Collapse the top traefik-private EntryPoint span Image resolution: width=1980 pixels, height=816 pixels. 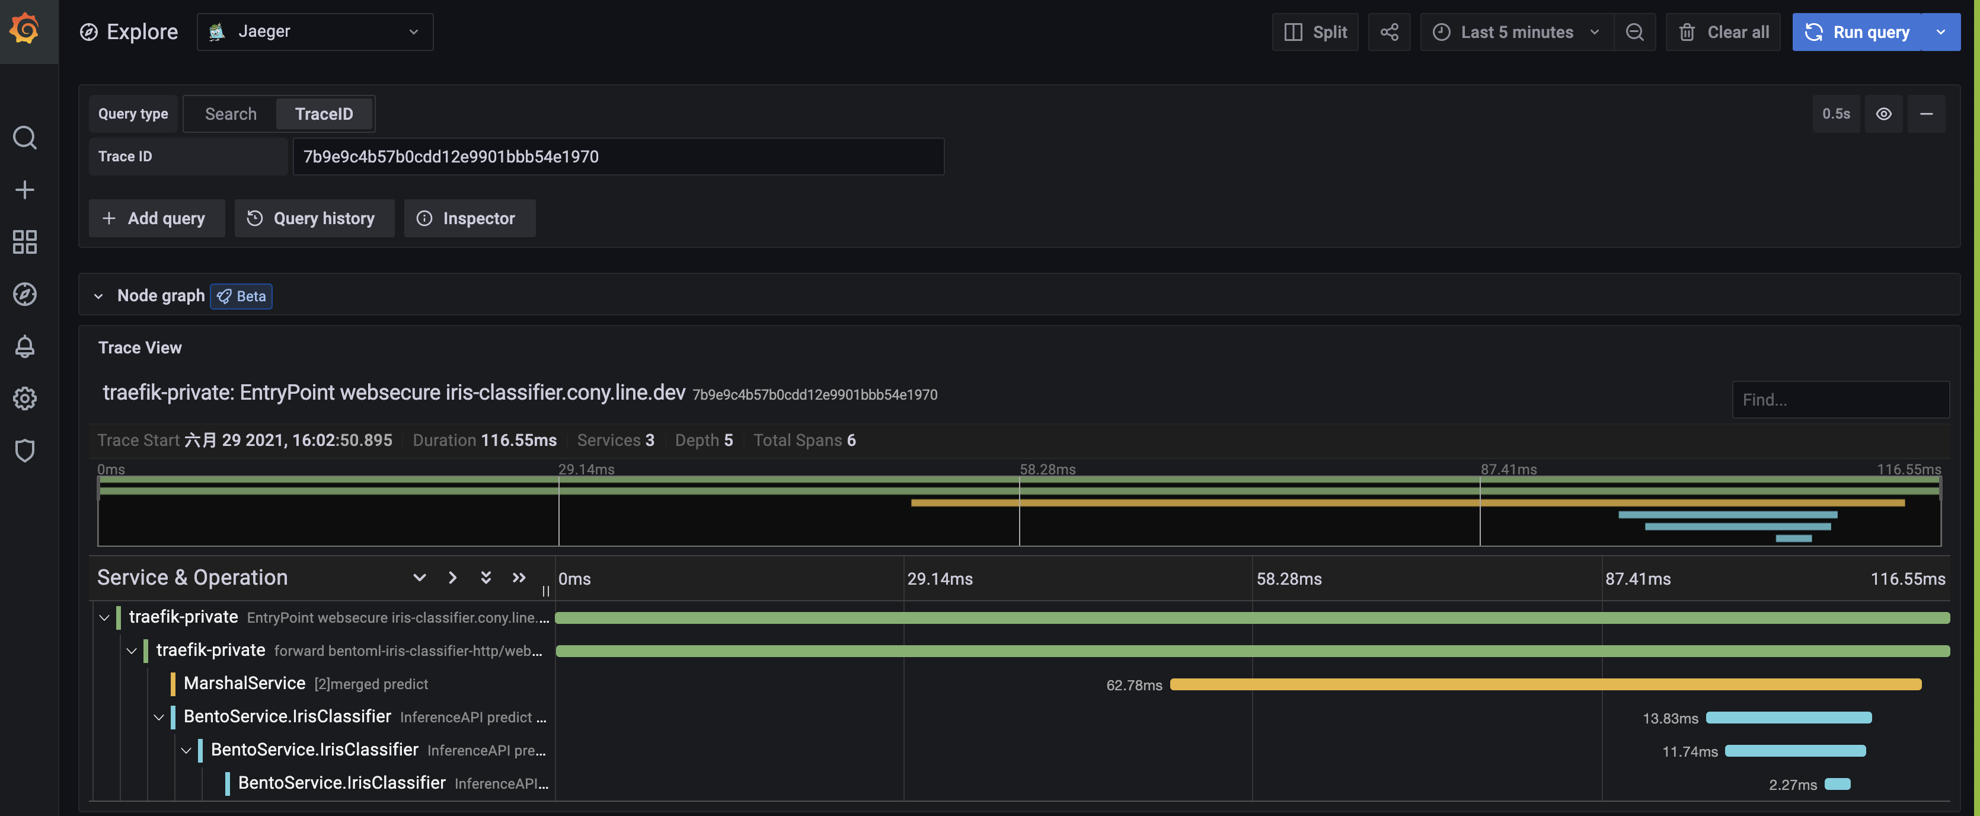[x=104, y=617]
